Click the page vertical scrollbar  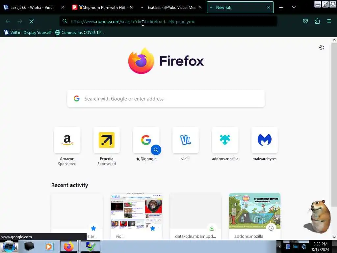pyautogui.click(x=334, y=125)
